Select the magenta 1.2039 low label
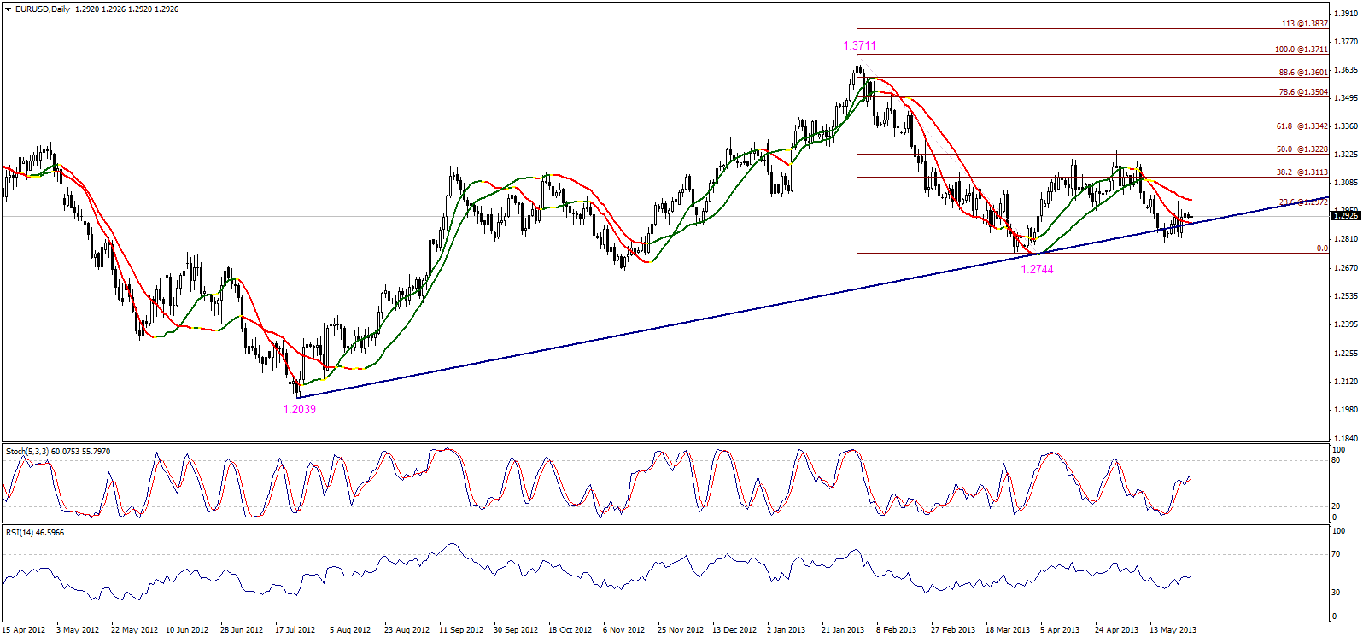 click(x=300, y=409)
